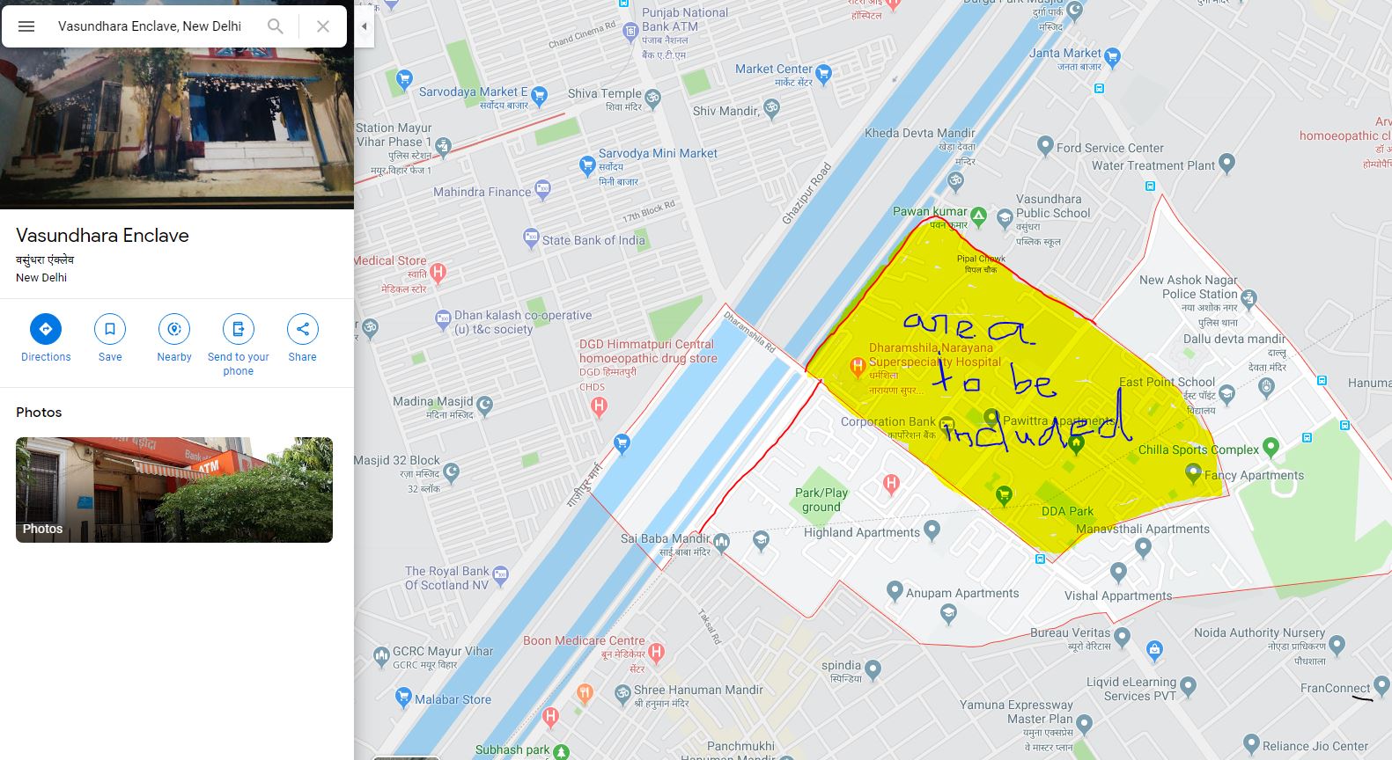Collapse the side panel arrow
This screenshot has width=1392, height=760.
[x=365, y=26]
